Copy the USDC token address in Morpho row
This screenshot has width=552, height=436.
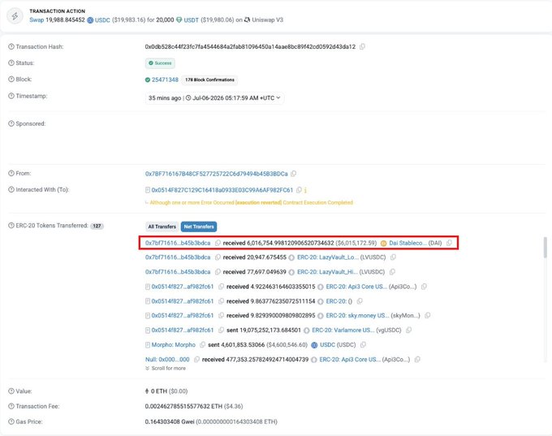click(363, 345)
